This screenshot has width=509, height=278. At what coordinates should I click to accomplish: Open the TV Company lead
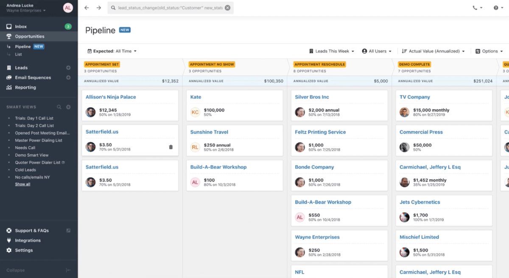(415, 97)
